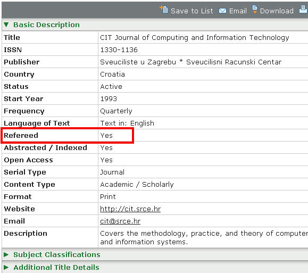Open the cit@srce.hr email link

120,221
